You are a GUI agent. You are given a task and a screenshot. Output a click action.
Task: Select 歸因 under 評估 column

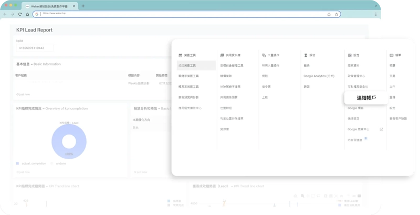307,87
